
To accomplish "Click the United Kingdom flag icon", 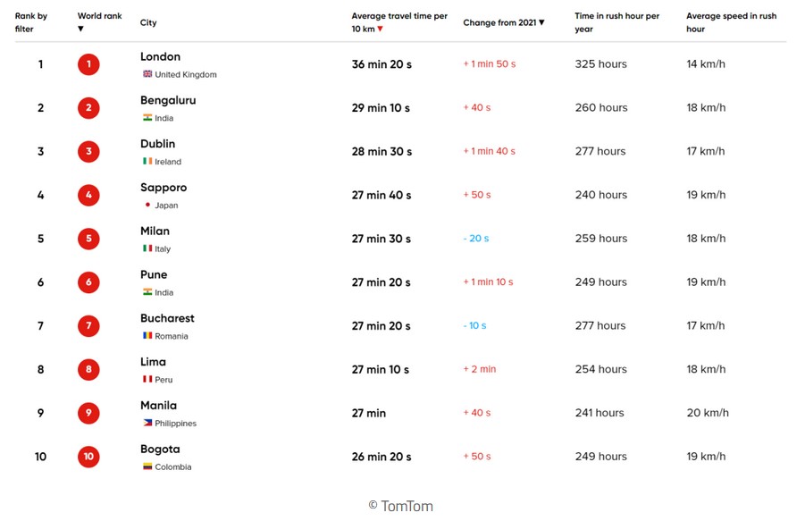I will click(x=147, y=74).
